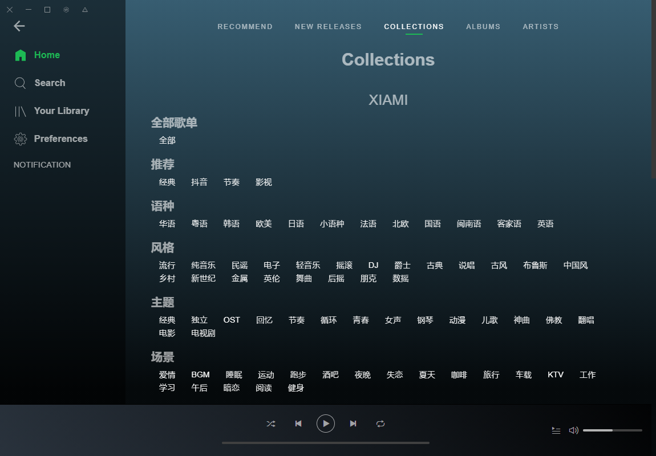Screen dimensions: 656x456
Task: Select the 学习 scene category
Action: click(x=167, y=388)
